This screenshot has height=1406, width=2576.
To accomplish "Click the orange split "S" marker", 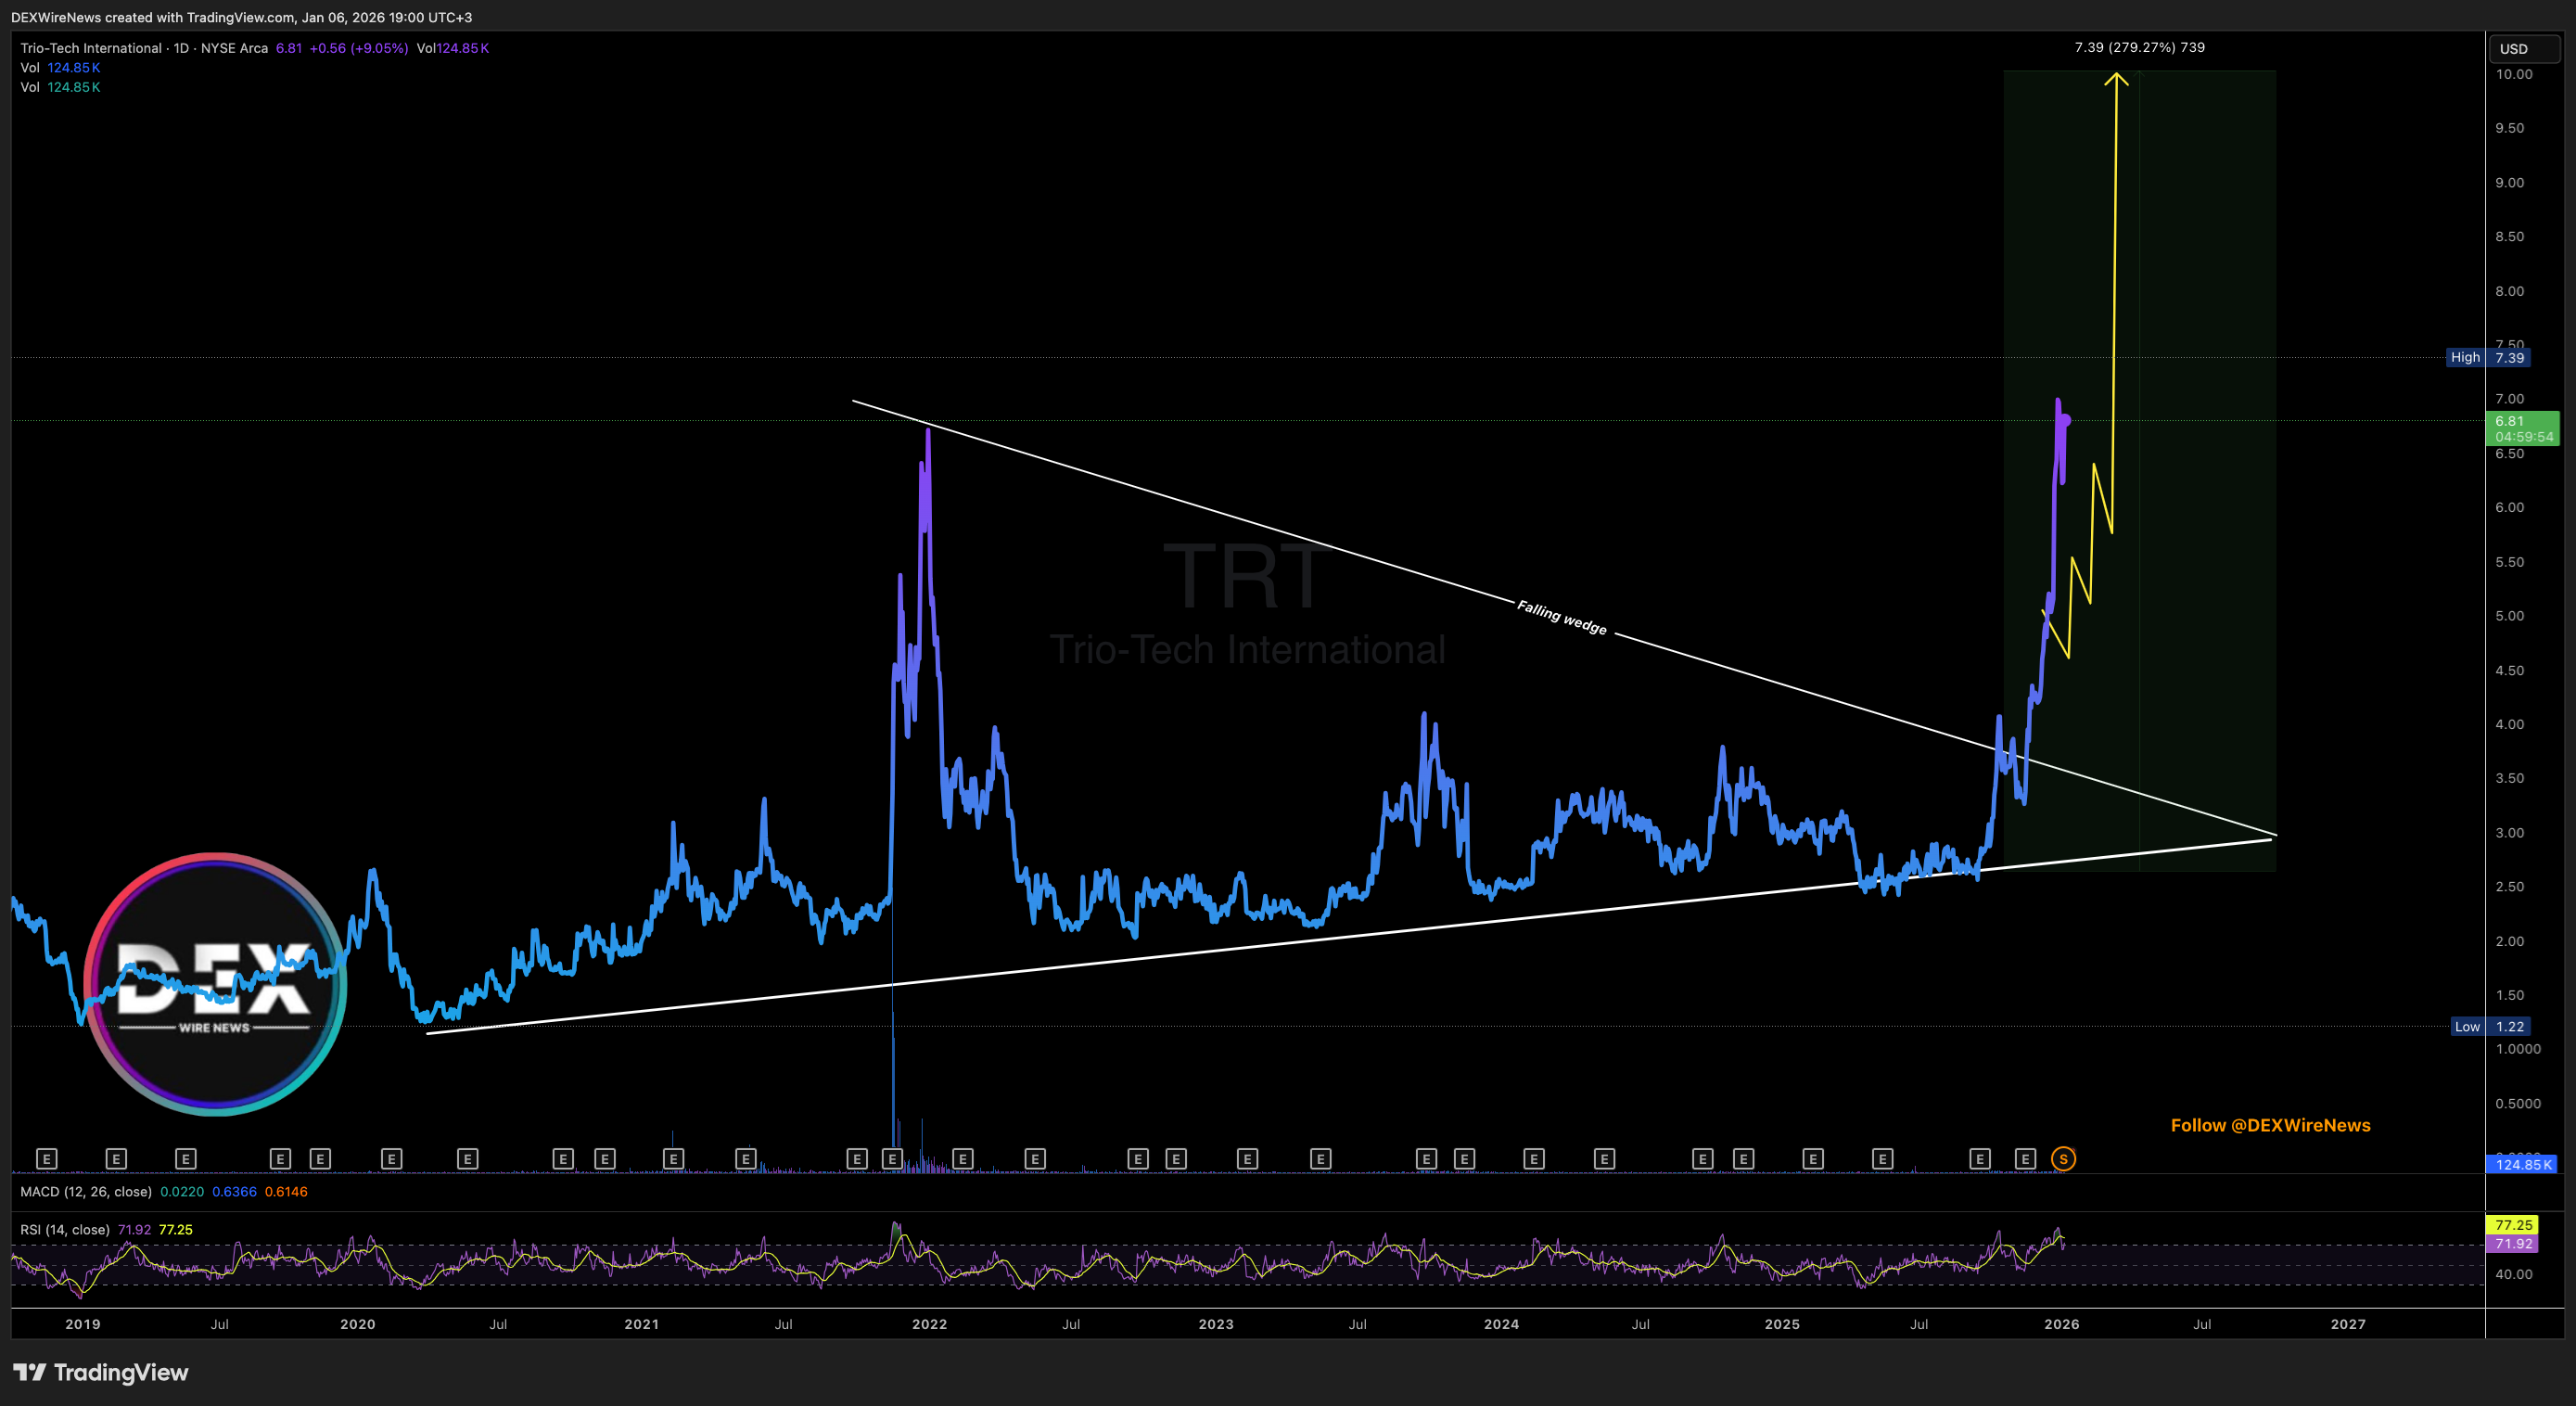I will 2063,1158.
